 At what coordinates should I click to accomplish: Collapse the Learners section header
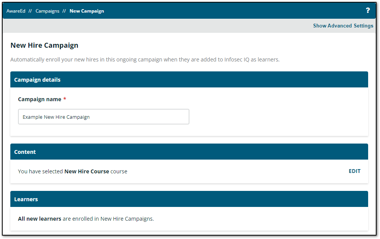click(26, 199)
